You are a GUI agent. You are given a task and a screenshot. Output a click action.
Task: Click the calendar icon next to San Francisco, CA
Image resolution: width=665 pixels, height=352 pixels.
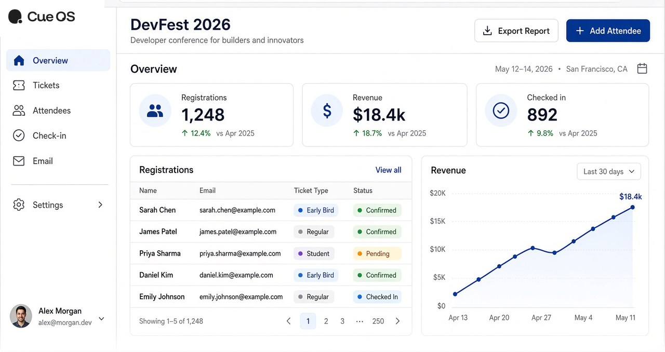tap(642, 69)
